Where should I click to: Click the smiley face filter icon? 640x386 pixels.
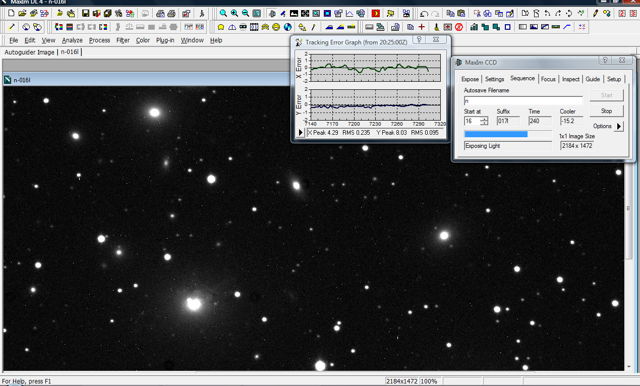pyautogui.click(x=276, y=27)
